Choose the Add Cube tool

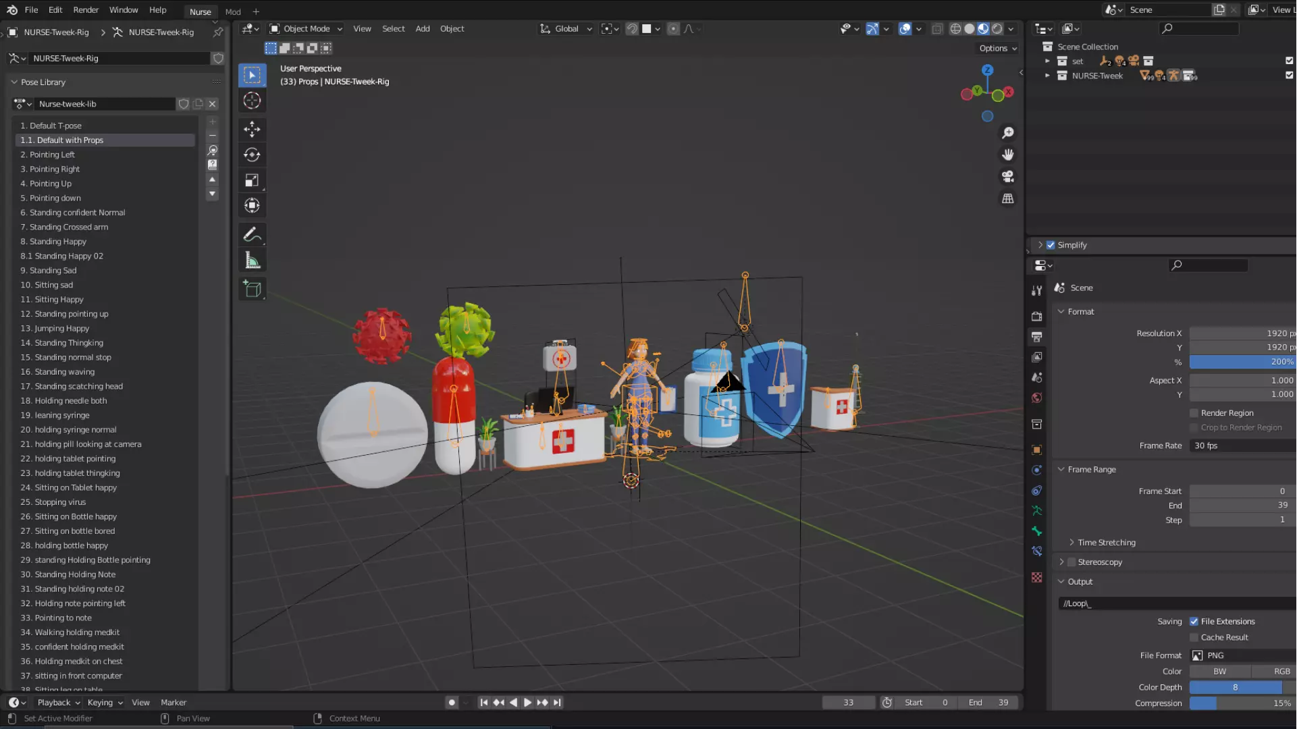(x=252, y=289)
